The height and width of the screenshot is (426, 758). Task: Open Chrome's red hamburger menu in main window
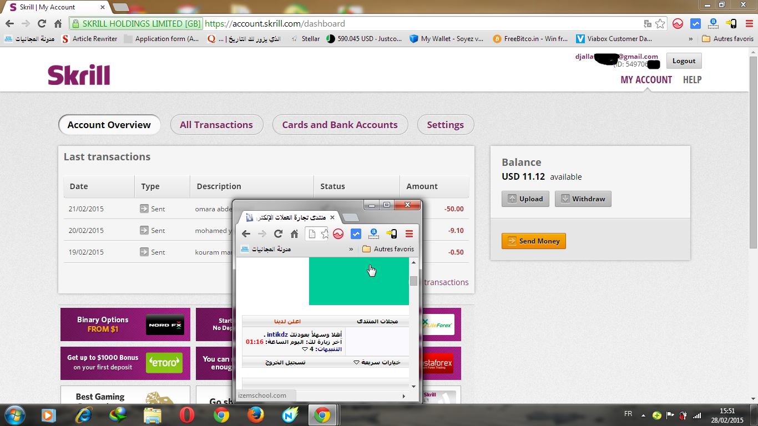749,24
